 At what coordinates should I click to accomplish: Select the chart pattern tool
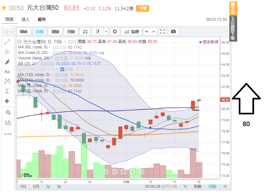7,81
